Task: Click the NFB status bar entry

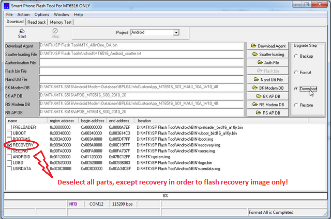Action: [x=76, y=204]
